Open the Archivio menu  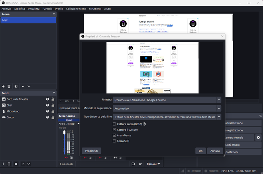[6, 9]
